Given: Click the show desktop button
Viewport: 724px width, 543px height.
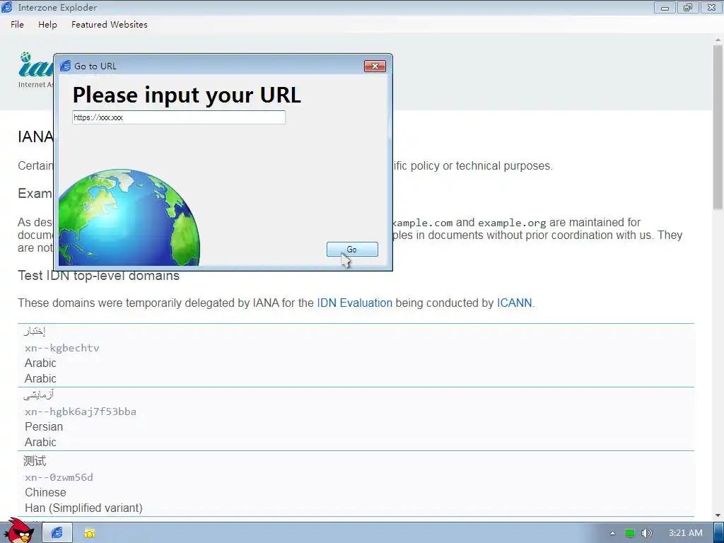Looking at the screenshot, I should 718,533.
